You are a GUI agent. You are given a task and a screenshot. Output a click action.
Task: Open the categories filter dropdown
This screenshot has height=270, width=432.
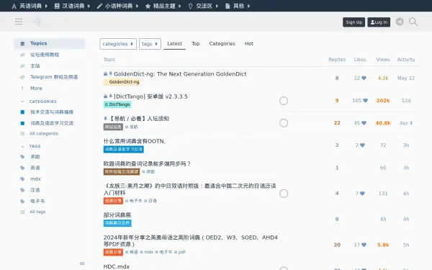[x=118, y=44]
